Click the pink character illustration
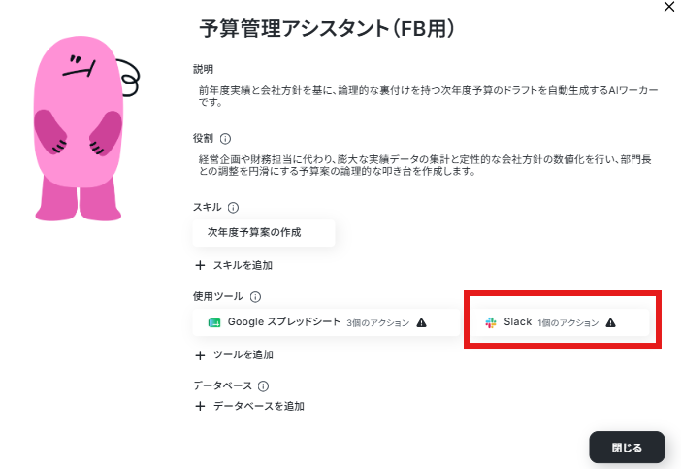Viewport: 681px width, 469px height. click(x=85, y=129)
